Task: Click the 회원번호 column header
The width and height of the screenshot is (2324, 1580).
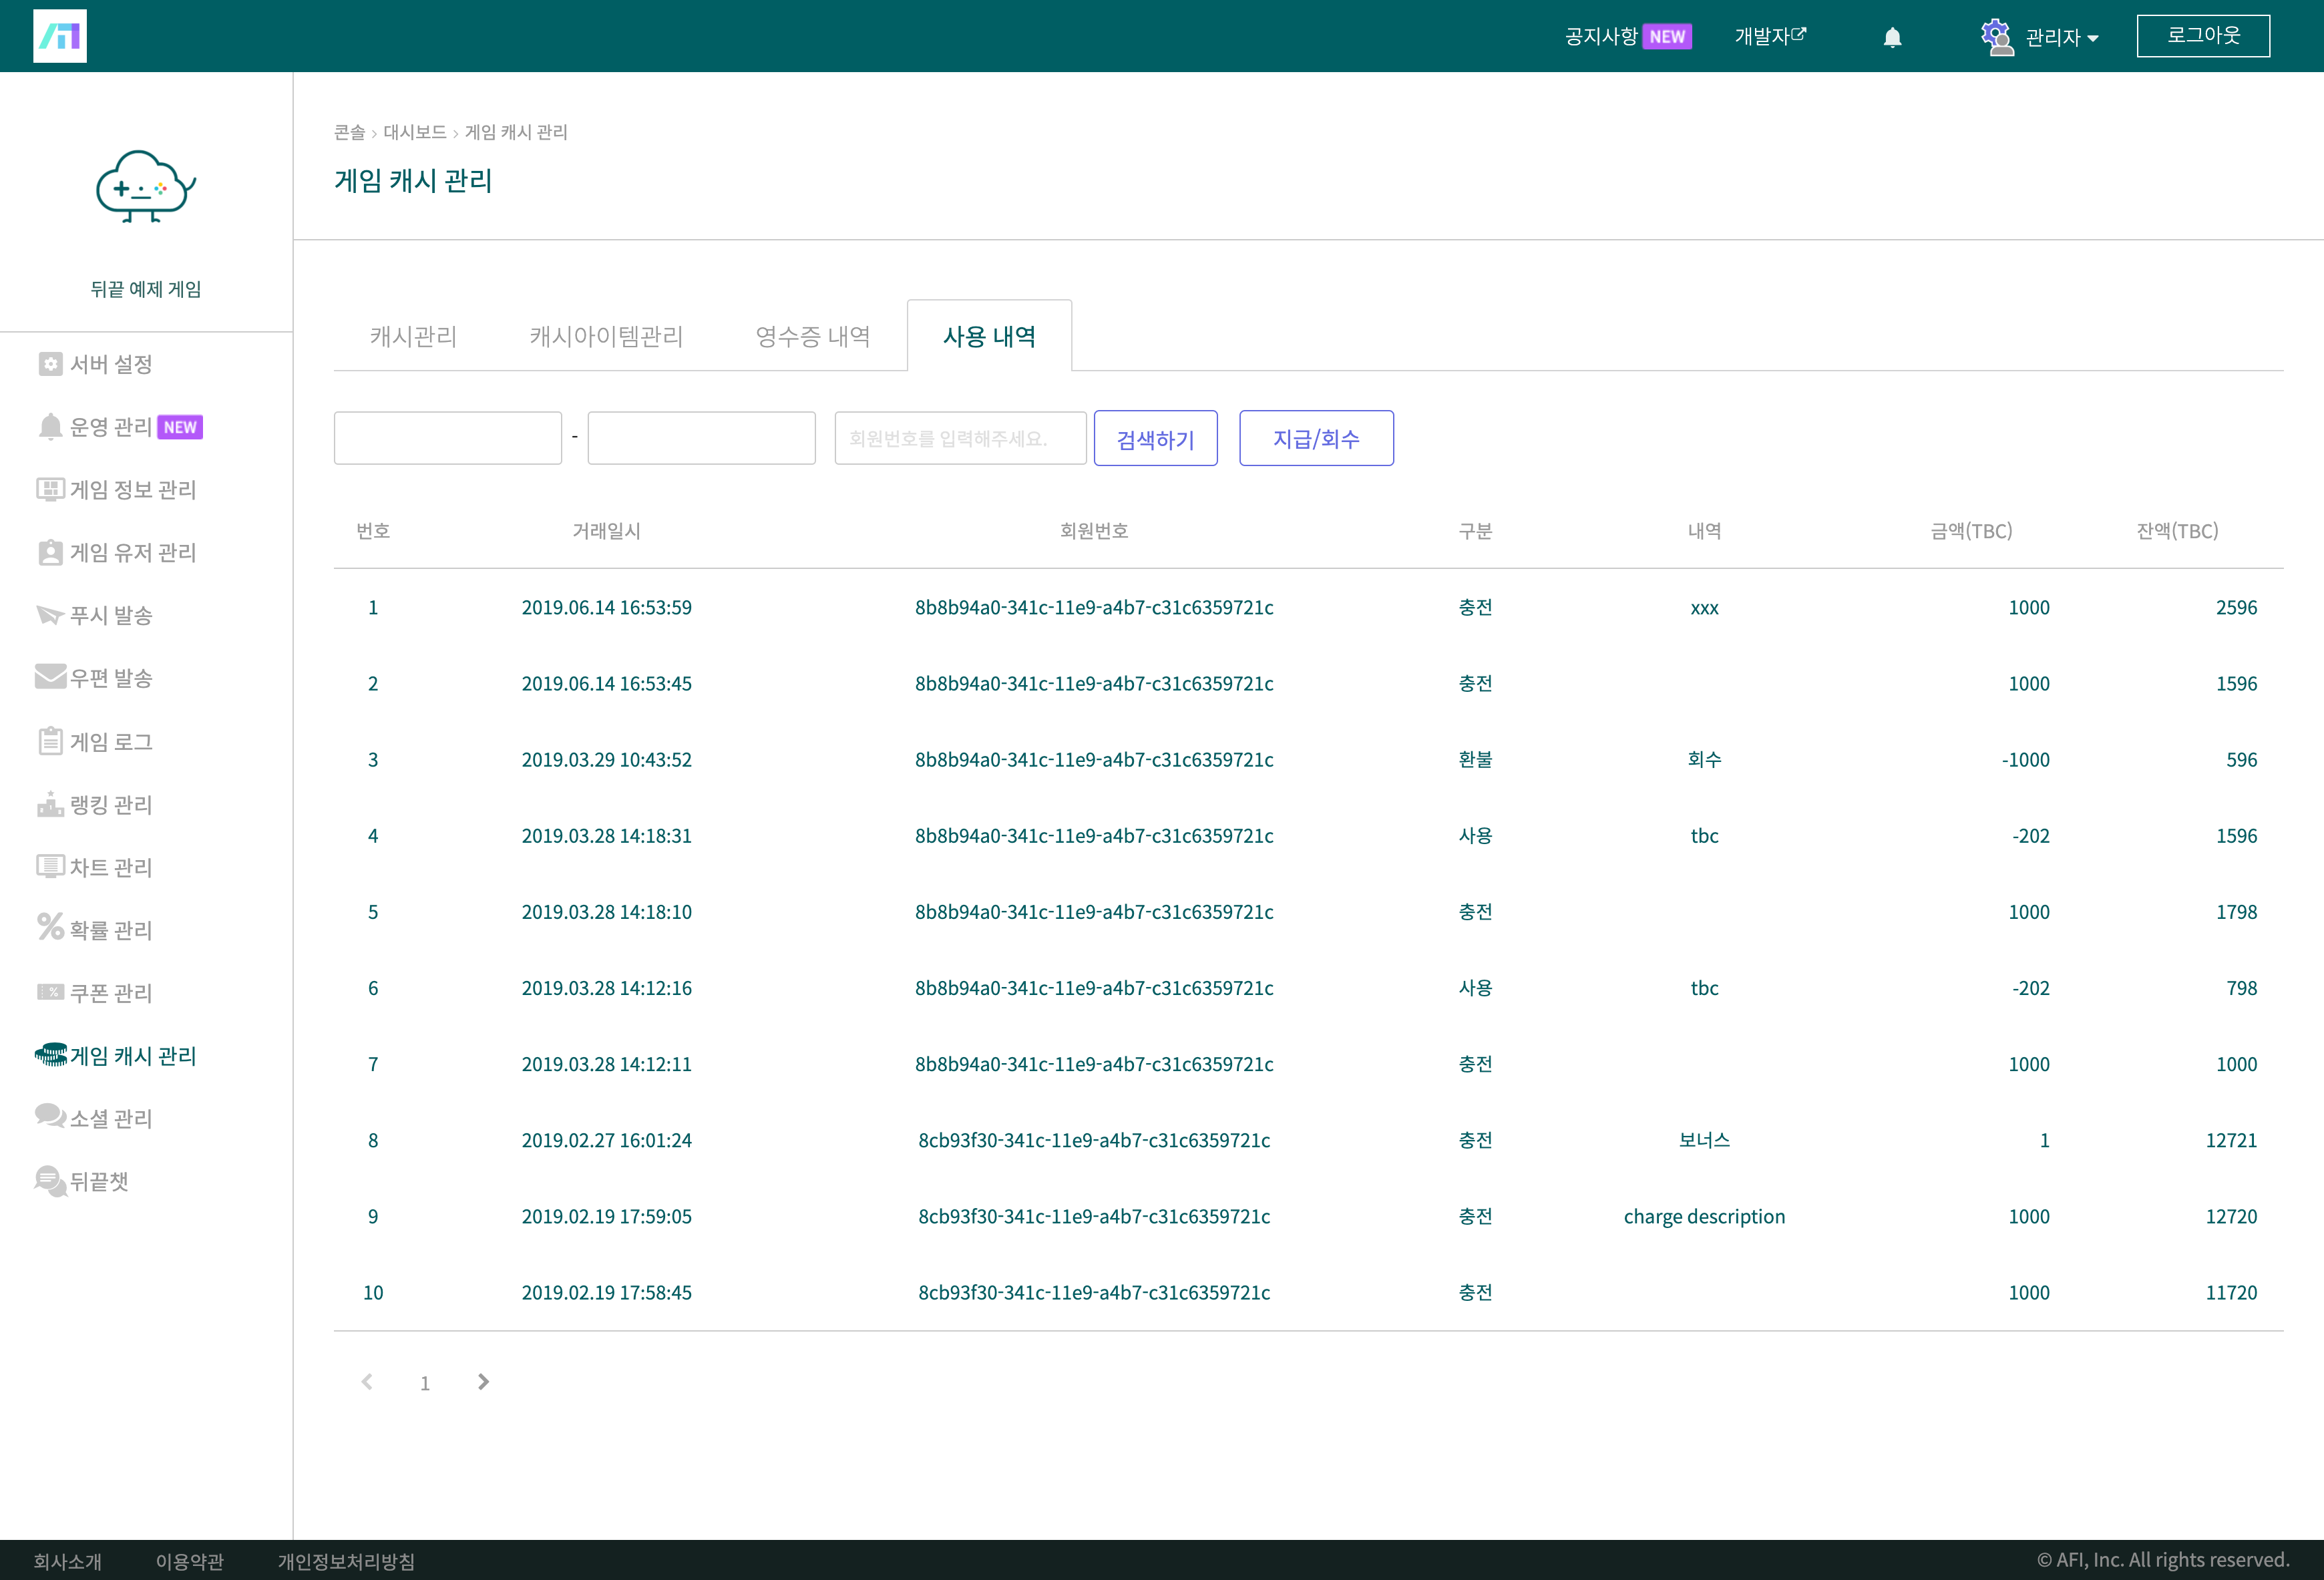Action: point(1094,531)
